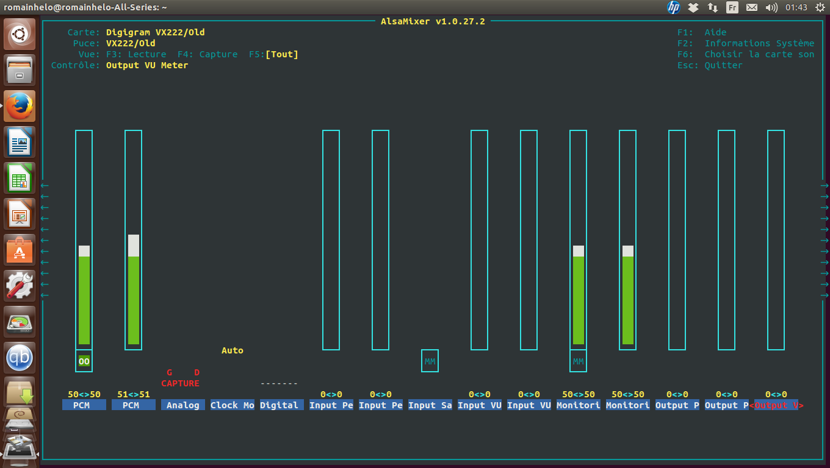The height and width of the screenshot is (468, 830).
Task: Click the Monitori bar above the MM box
Action: pyautogui.click(x=579, y=240)
